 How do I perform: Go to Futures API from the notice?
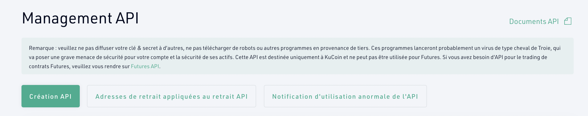145,66
